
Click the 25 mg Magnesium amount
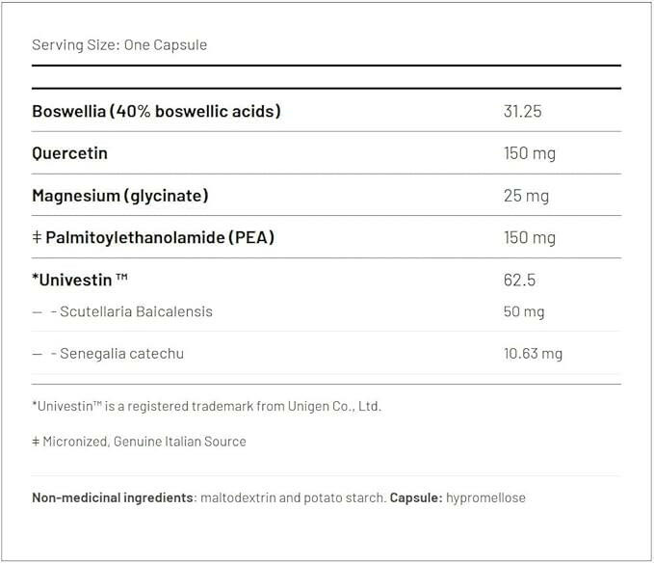pos(526,196)
